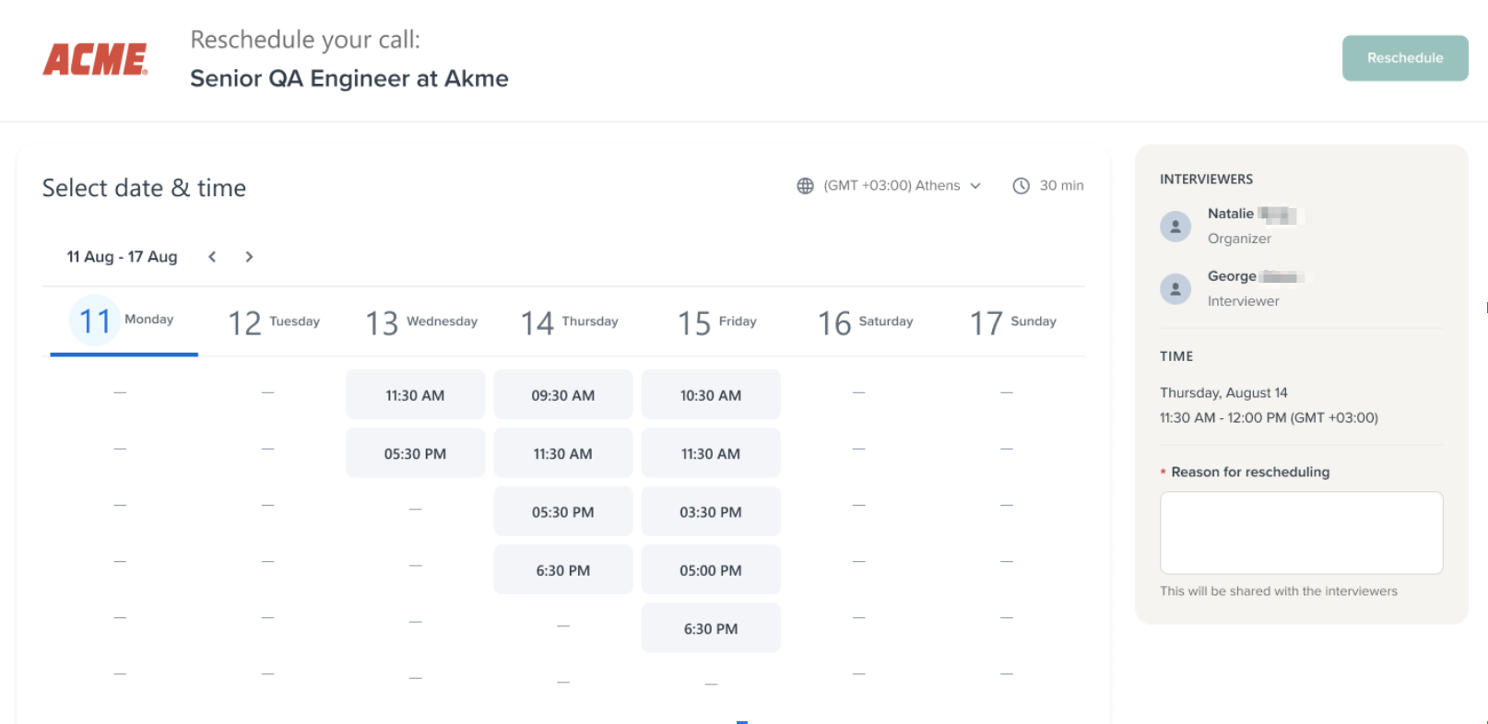Select Wednesday 05:30 PM time slot
The height and width of the screenshot is (724, 1488).
pyautogui.click(x=415, y=453)
